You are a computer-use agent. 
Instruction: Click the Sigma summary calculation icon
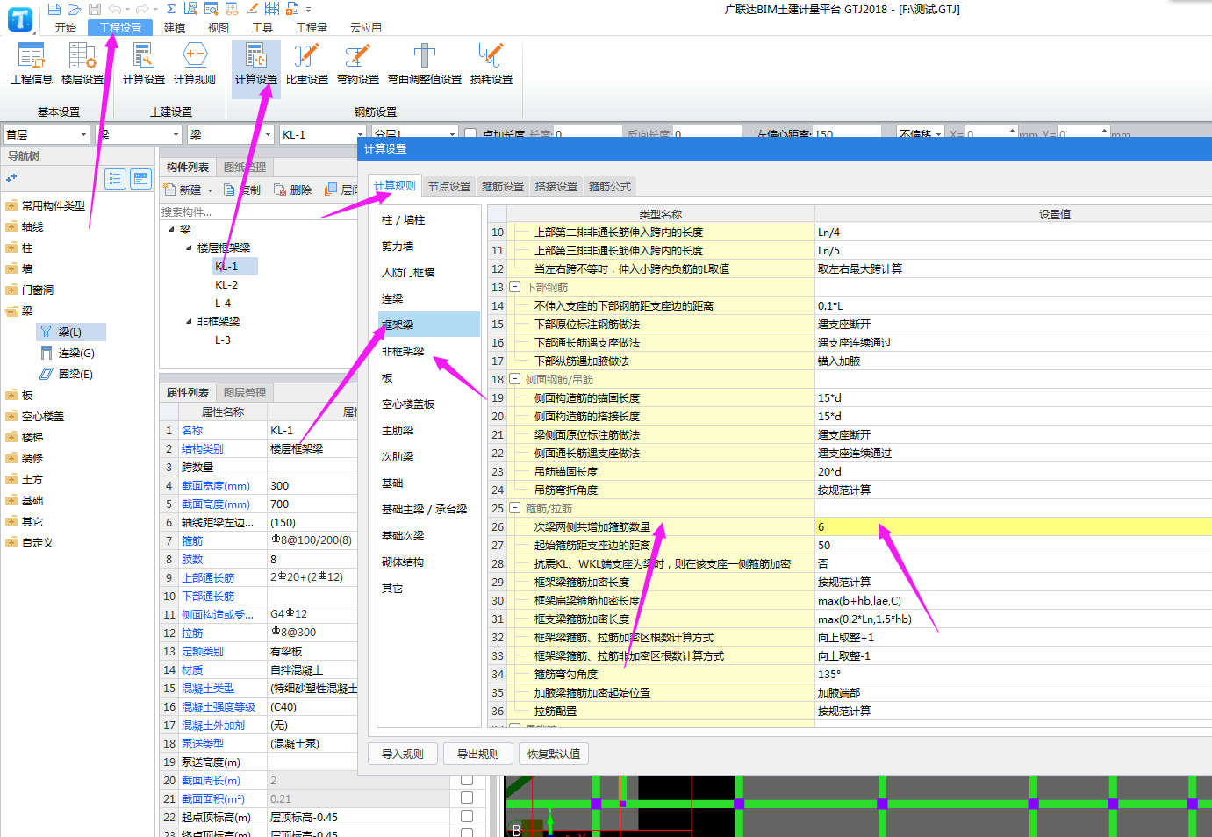point(171,9)
